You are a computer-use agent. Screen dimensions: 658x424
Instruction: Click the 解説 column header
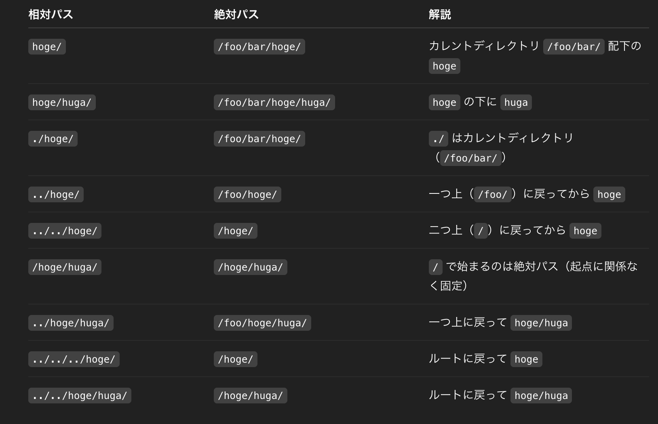pyautogui.click(x=440, y=15)
